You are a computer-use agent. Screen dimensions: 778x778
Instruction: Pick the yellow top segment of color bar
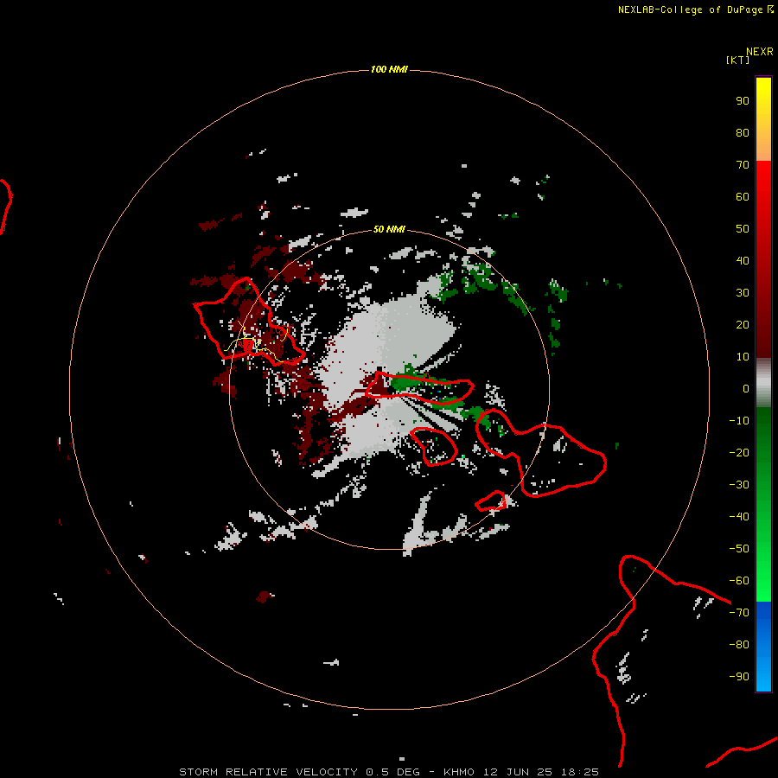(763, 119)
